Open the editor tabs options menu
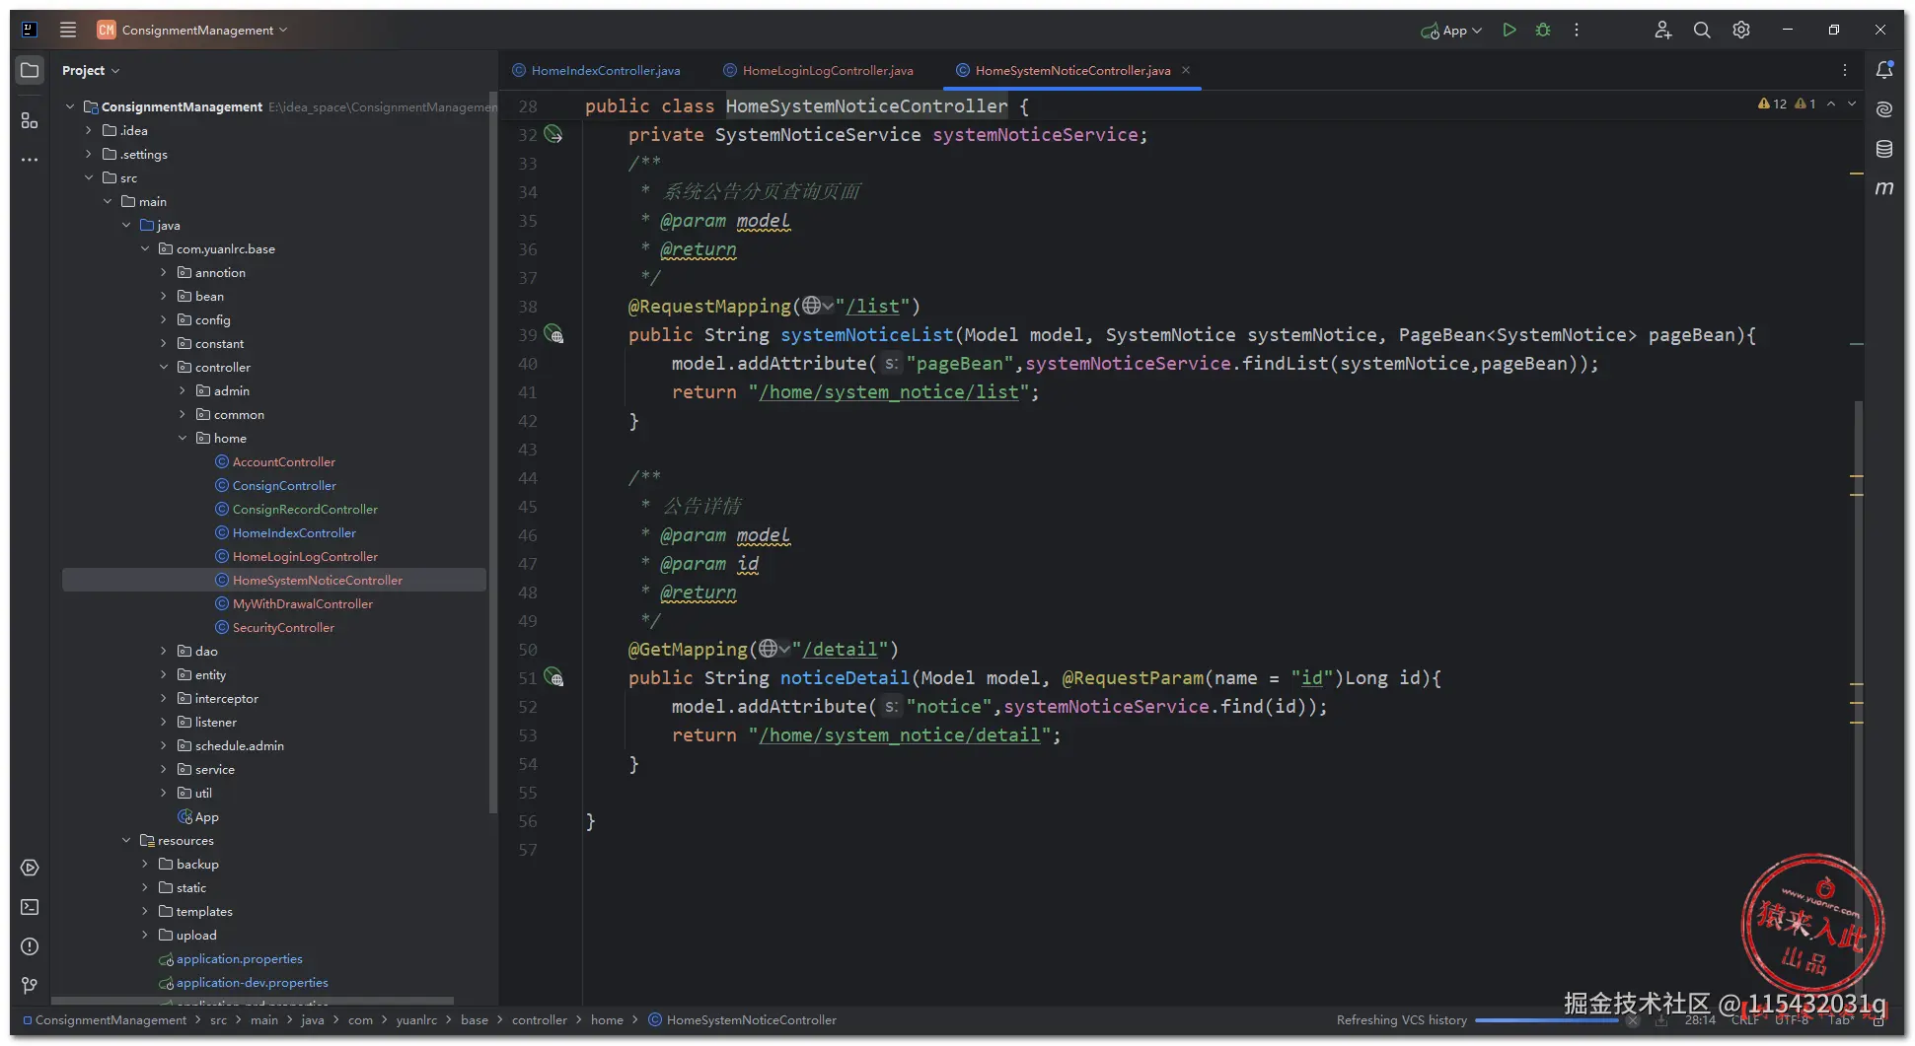The image size is (1915, 1046). click(1845, 70)
